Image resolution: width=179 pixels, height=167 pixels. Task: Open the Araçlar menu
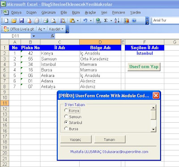point(90,13)
